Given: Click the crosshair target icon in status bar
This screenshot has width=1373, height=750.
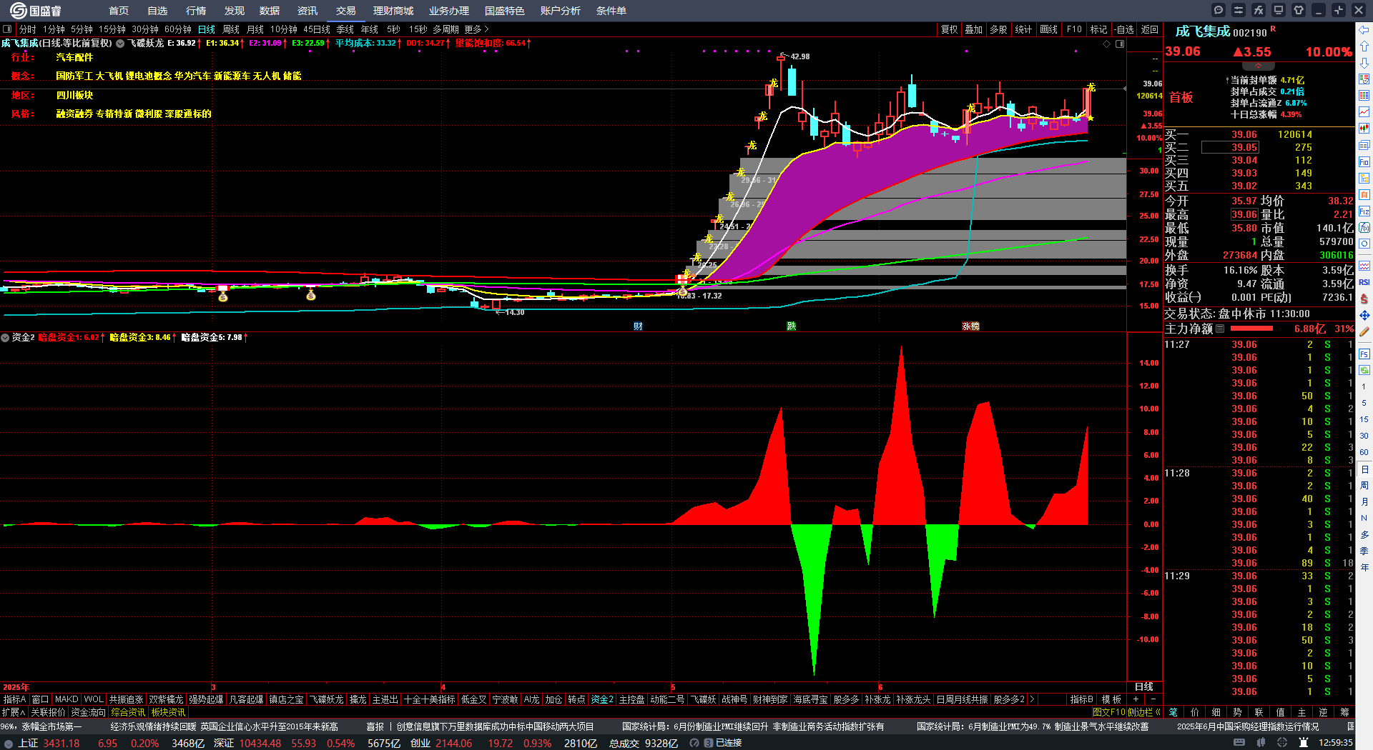Looking at the screenshot, I should coord(1282,743).
